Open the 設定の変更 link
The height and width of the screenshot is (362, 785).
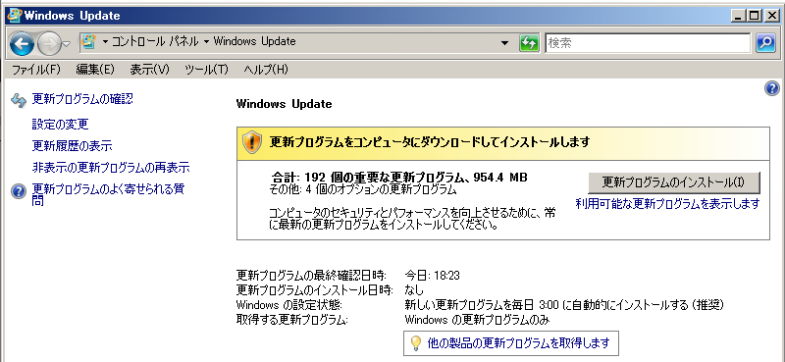[x=60, y=124]
